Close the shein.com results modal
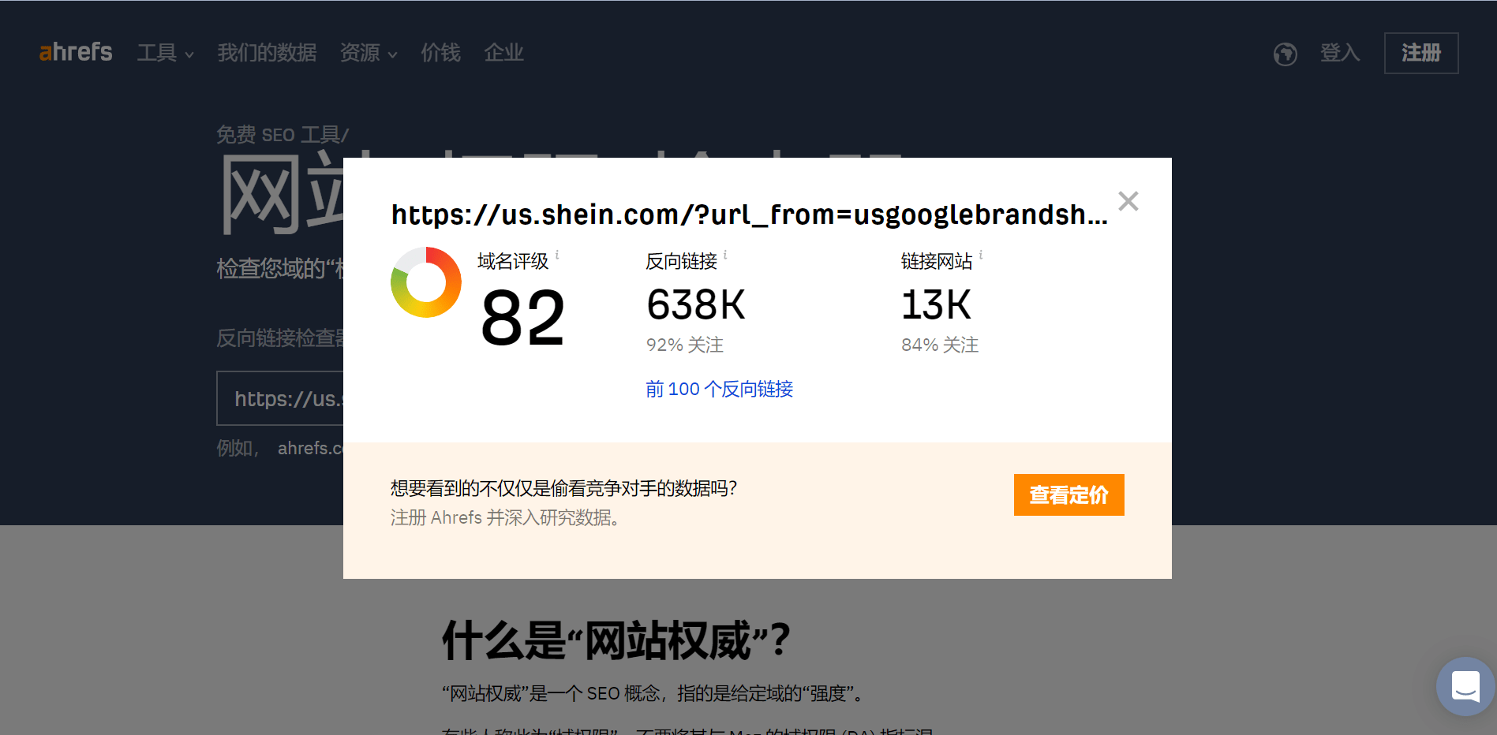1497x735 pixels. [x=1128, y=201]
